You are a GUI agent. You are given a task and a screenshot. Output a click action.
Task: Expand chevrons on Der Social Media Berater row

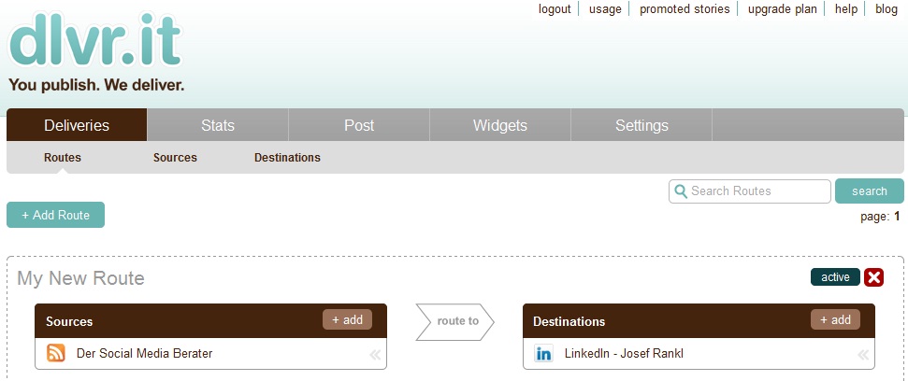tap(375, 355)
